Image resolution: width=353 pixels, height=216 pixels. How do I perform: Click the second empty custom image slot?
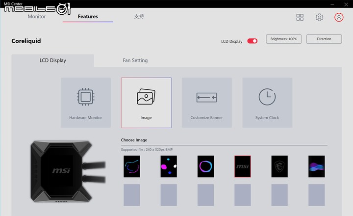click(169, 195)
